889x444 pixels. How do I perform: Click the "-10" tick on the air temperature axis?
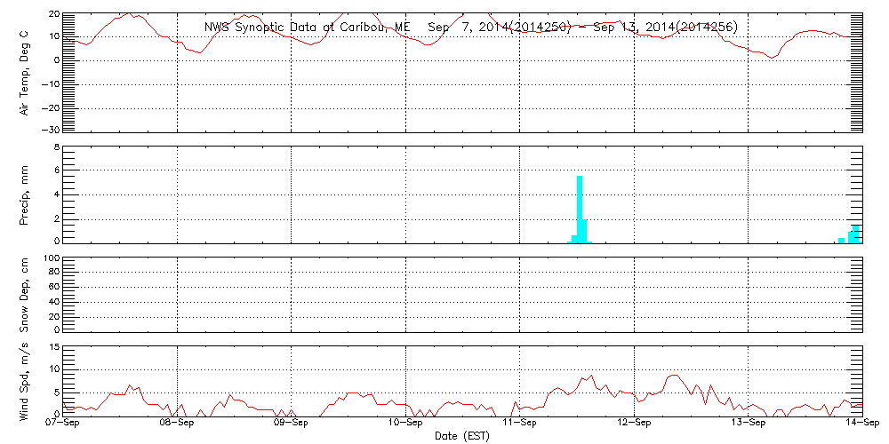click(x=50, y=84)
